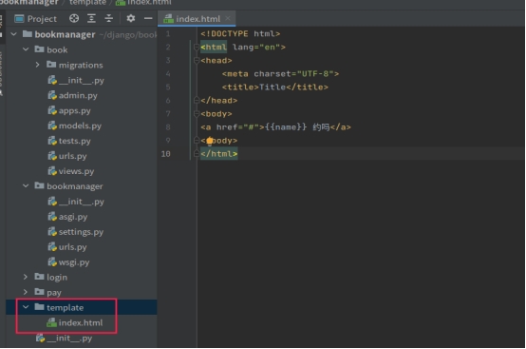Click the Collapse All icon in Project toolbar

coord(108,18)
